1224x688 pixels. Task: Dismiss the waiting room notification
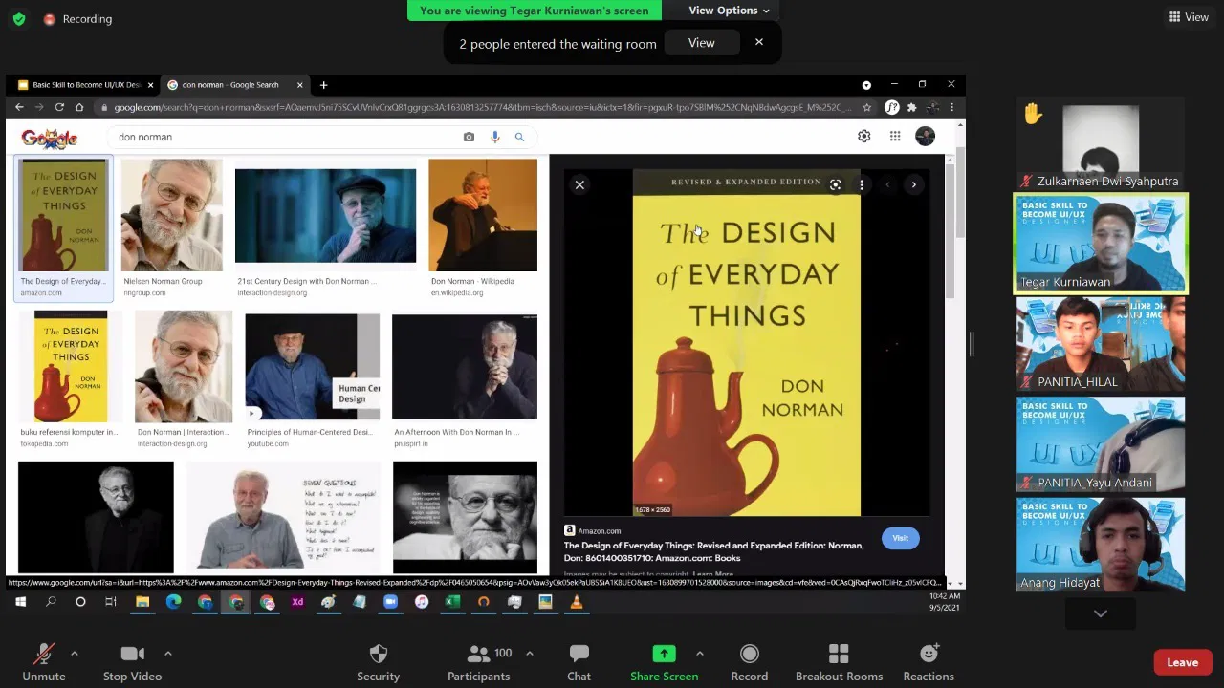759,42
